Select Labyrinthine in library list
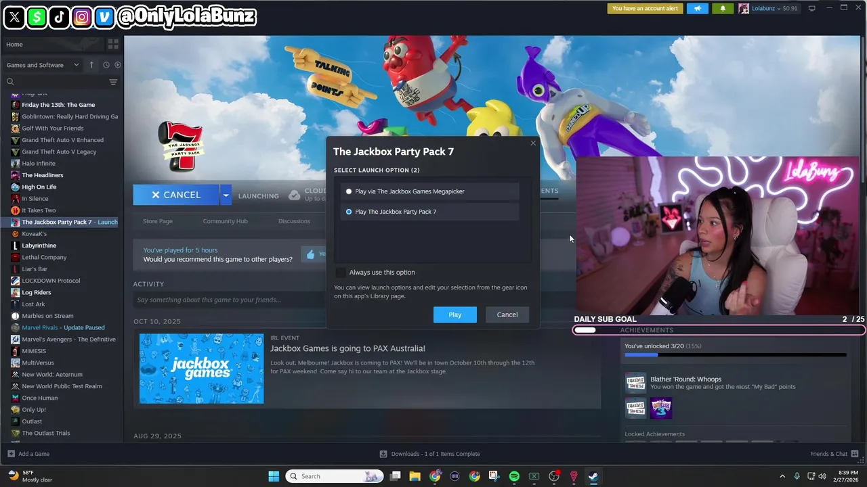Image resolution: width=867 pixels, height=487 pixels. (x=39, y=246)
